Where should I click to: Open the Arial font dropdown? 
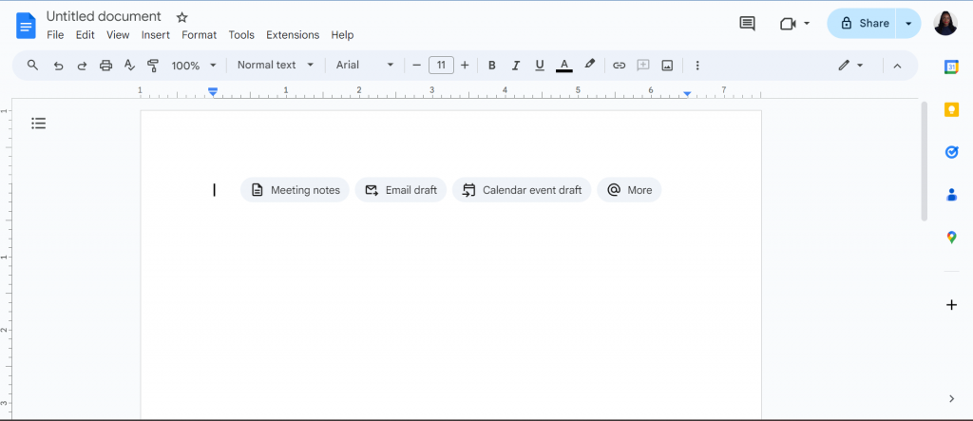pyautogui.click(x=365, y=65)
